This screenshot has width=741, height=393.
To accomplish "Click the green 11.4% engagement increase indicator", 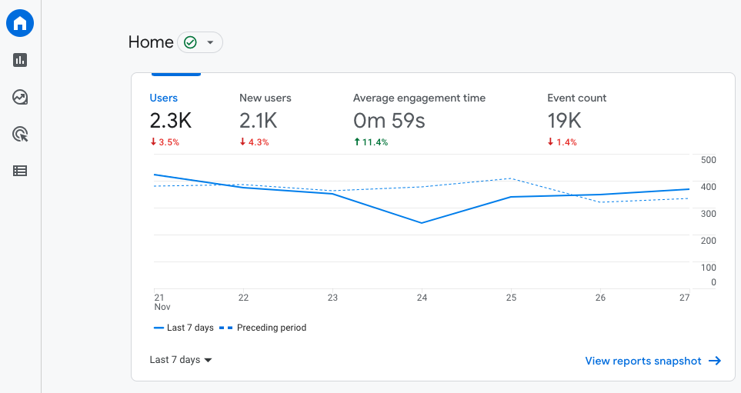I will click(371, 142).
